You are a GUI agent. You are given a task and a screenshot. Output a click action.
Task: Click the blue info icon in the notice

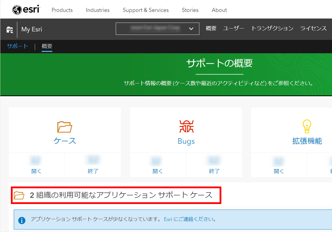coord(22,220)
